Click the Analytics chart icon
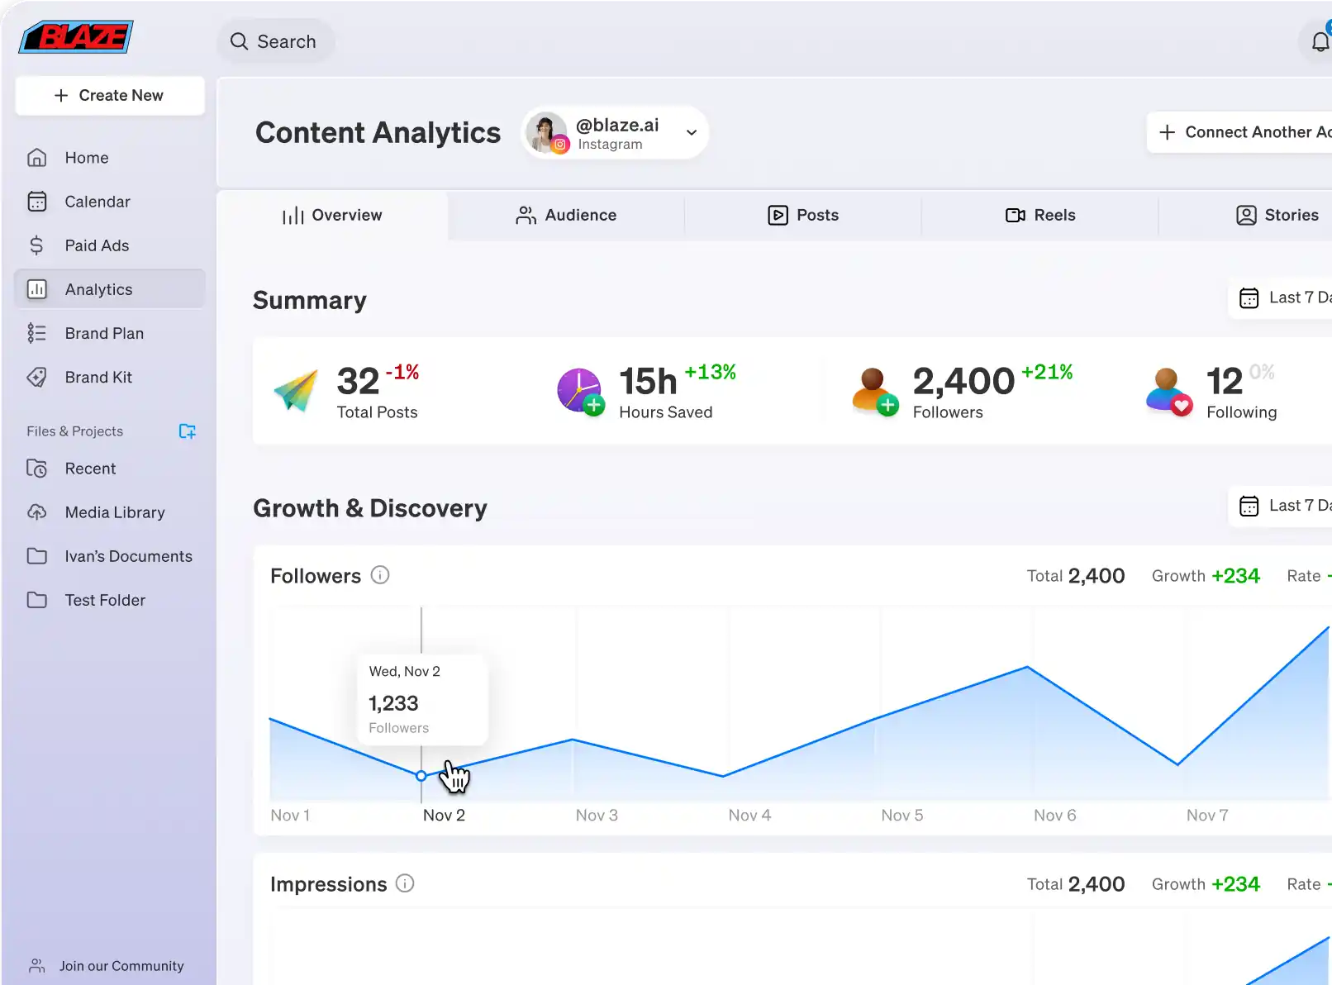This screenshot has width=1332, height=985. pos(36,289)
